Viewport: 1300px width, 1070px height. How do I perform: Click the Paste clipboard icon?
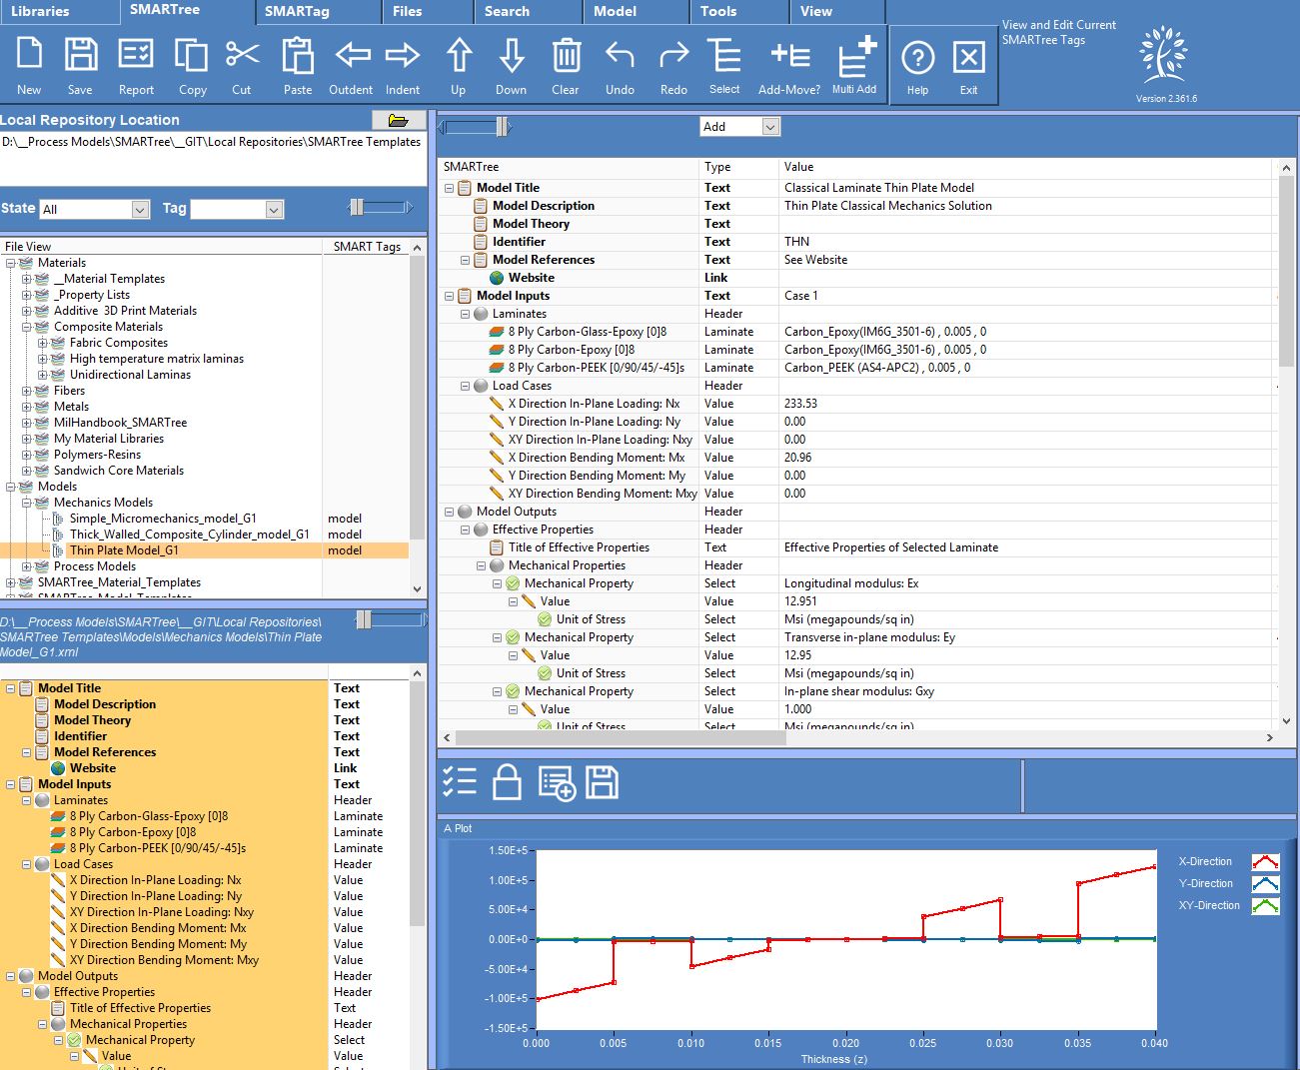point(297,55)
